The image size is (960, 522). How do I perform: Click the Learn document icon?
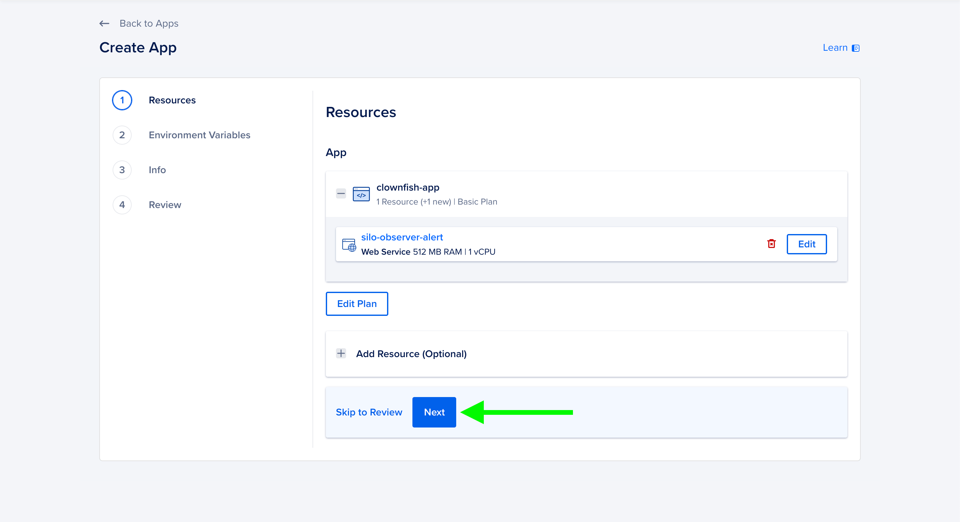click(x=856, y=48)
